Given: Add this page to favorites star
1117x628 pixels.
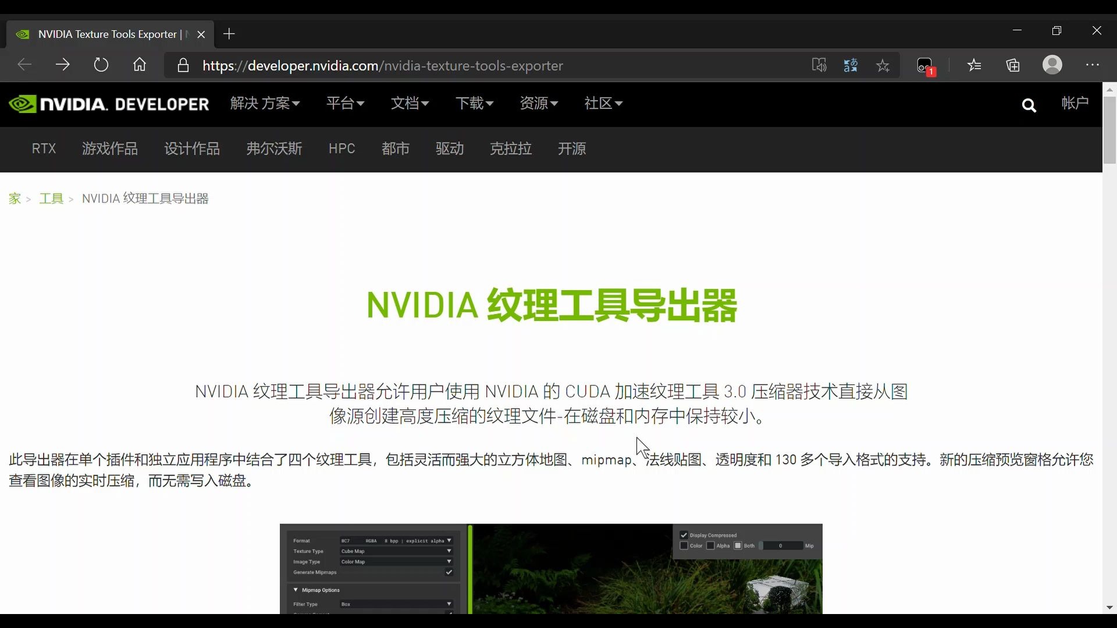Looking at the screenshot, I should [883, 65].
